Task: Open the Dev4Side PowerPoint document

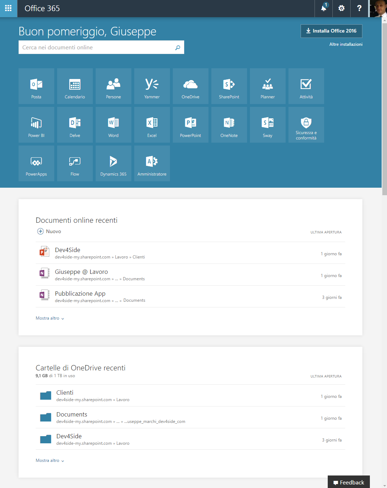Action: coord(190,253)
